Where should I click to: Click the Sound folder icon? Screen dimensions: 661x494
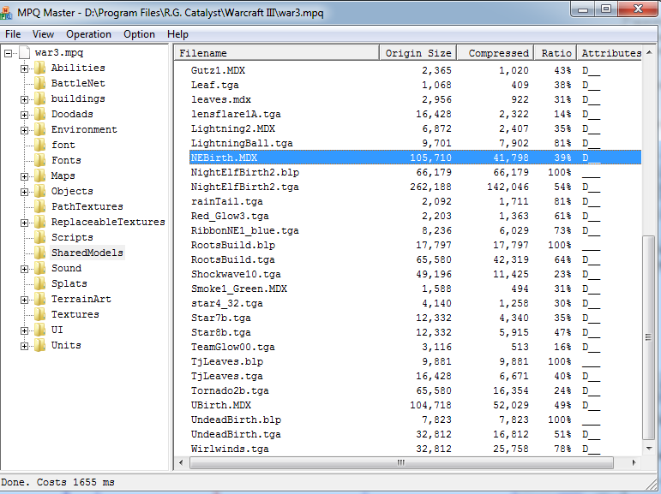(39, 268)
